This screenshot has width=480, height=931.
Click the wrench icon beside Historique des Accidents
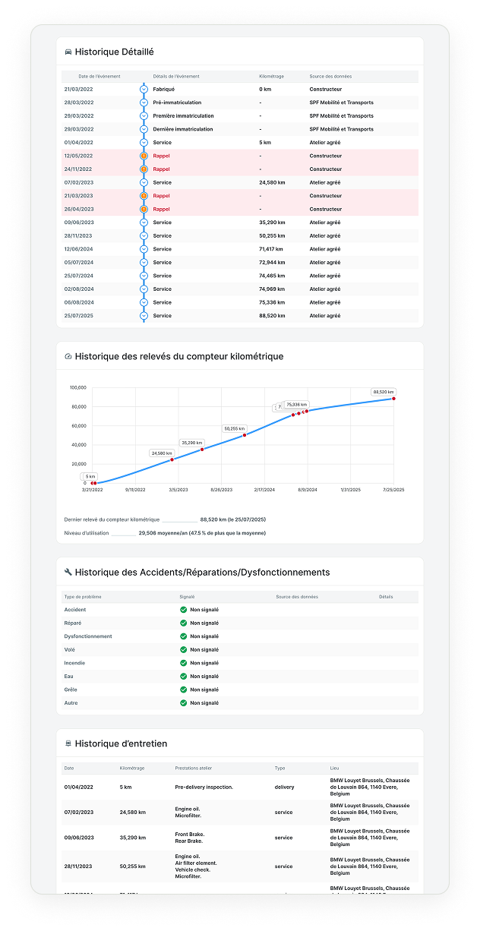(x=68, y=572)
